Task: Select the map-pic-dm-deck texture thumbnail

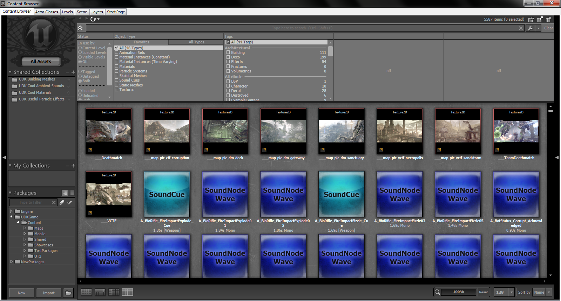Action: pos(225,131)
